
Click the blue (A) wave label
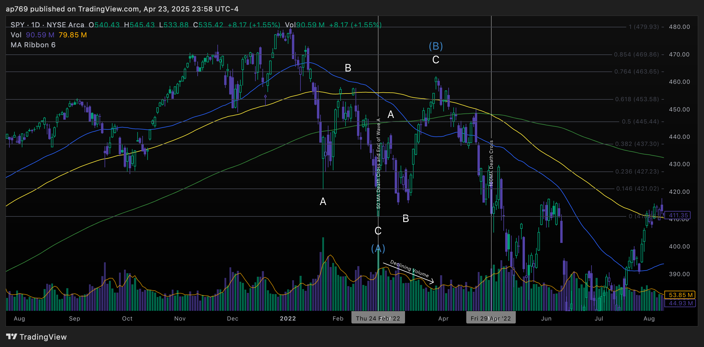point(378,248)
